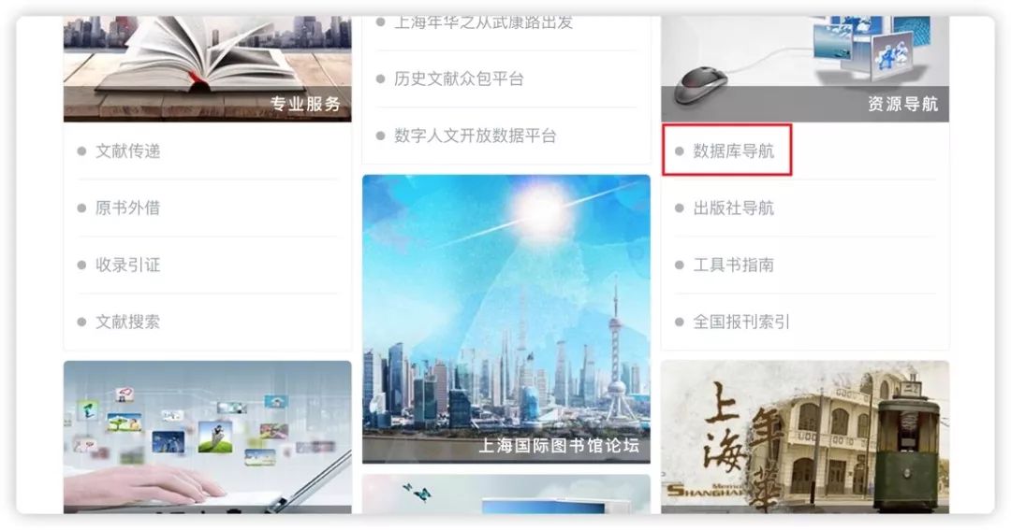Open the 数据库导航 link
The height and width of the screenshot is (530, 1011).
tap(733, 151)
